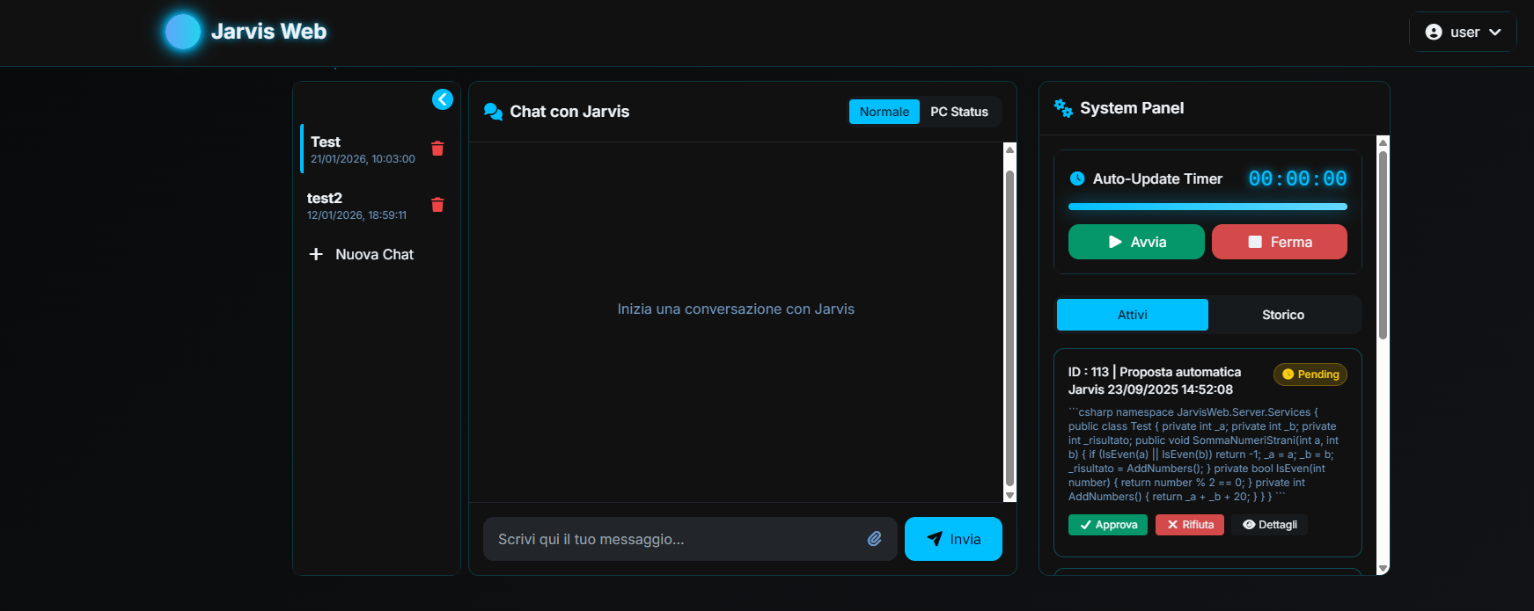Open the user dropdown menu
This screenshot has width=1534, height=611.
click(x=1463, y=32)
